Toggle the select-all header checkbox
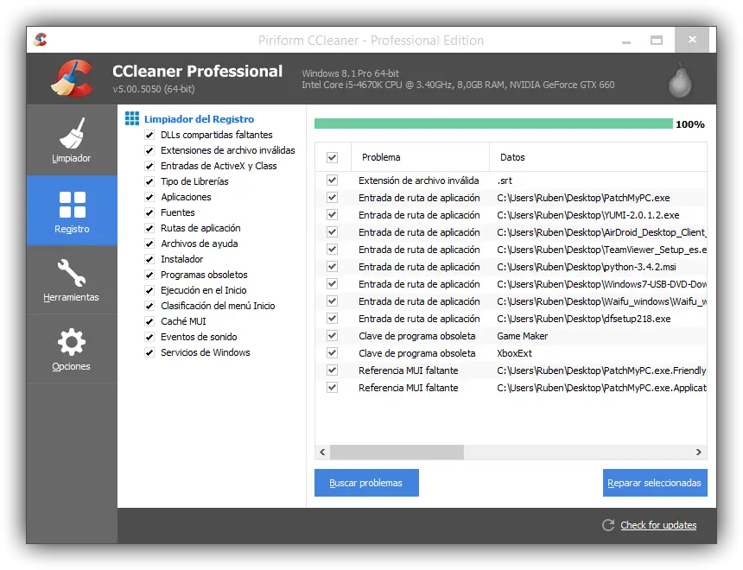The image size is (743, 570). pyautogui.click(x=333, y=157)
